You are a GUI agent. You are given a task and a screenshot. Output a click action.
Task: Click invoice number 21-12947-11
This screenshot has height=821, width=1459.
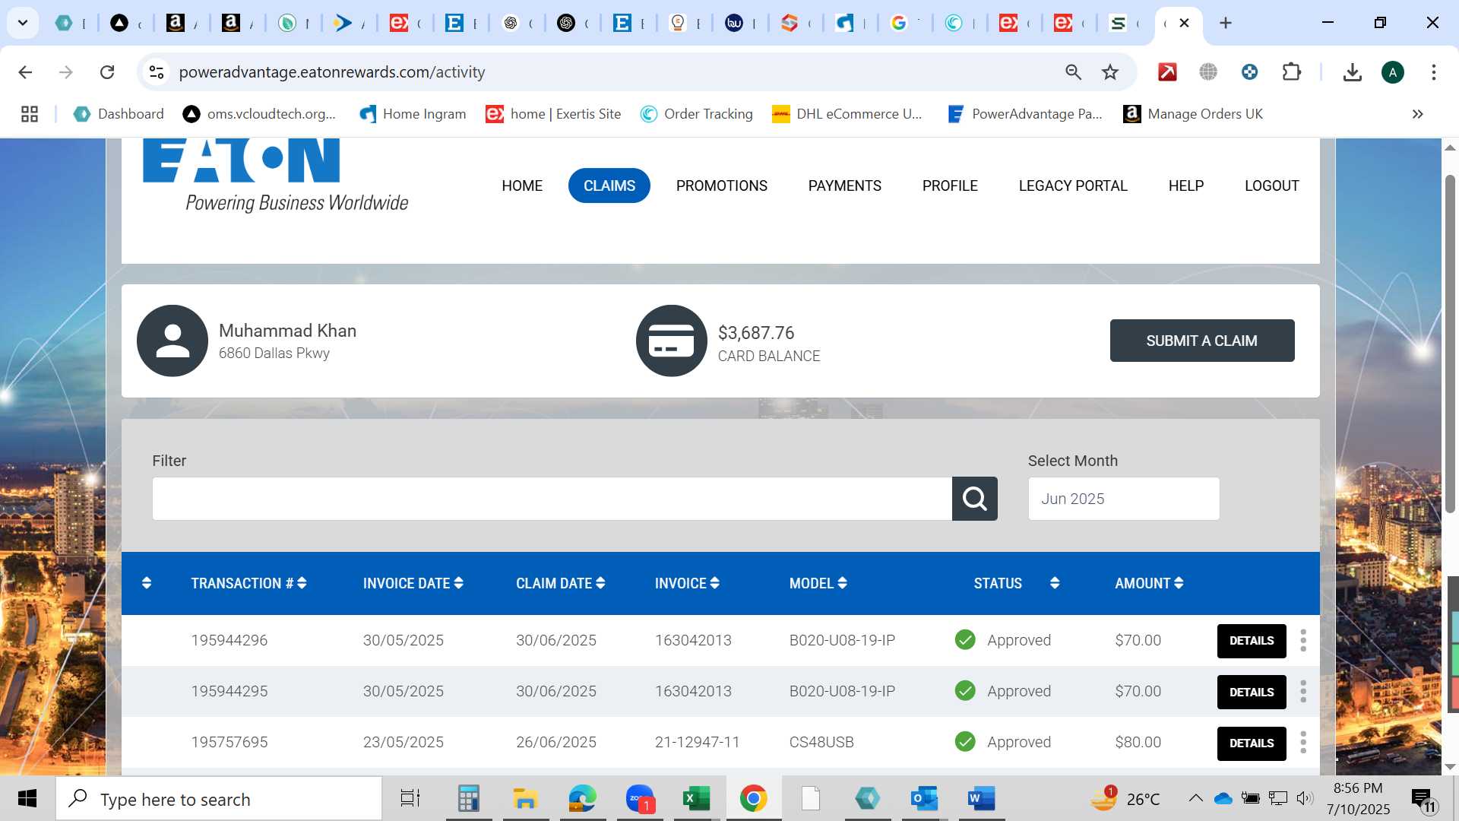[697, 742]
